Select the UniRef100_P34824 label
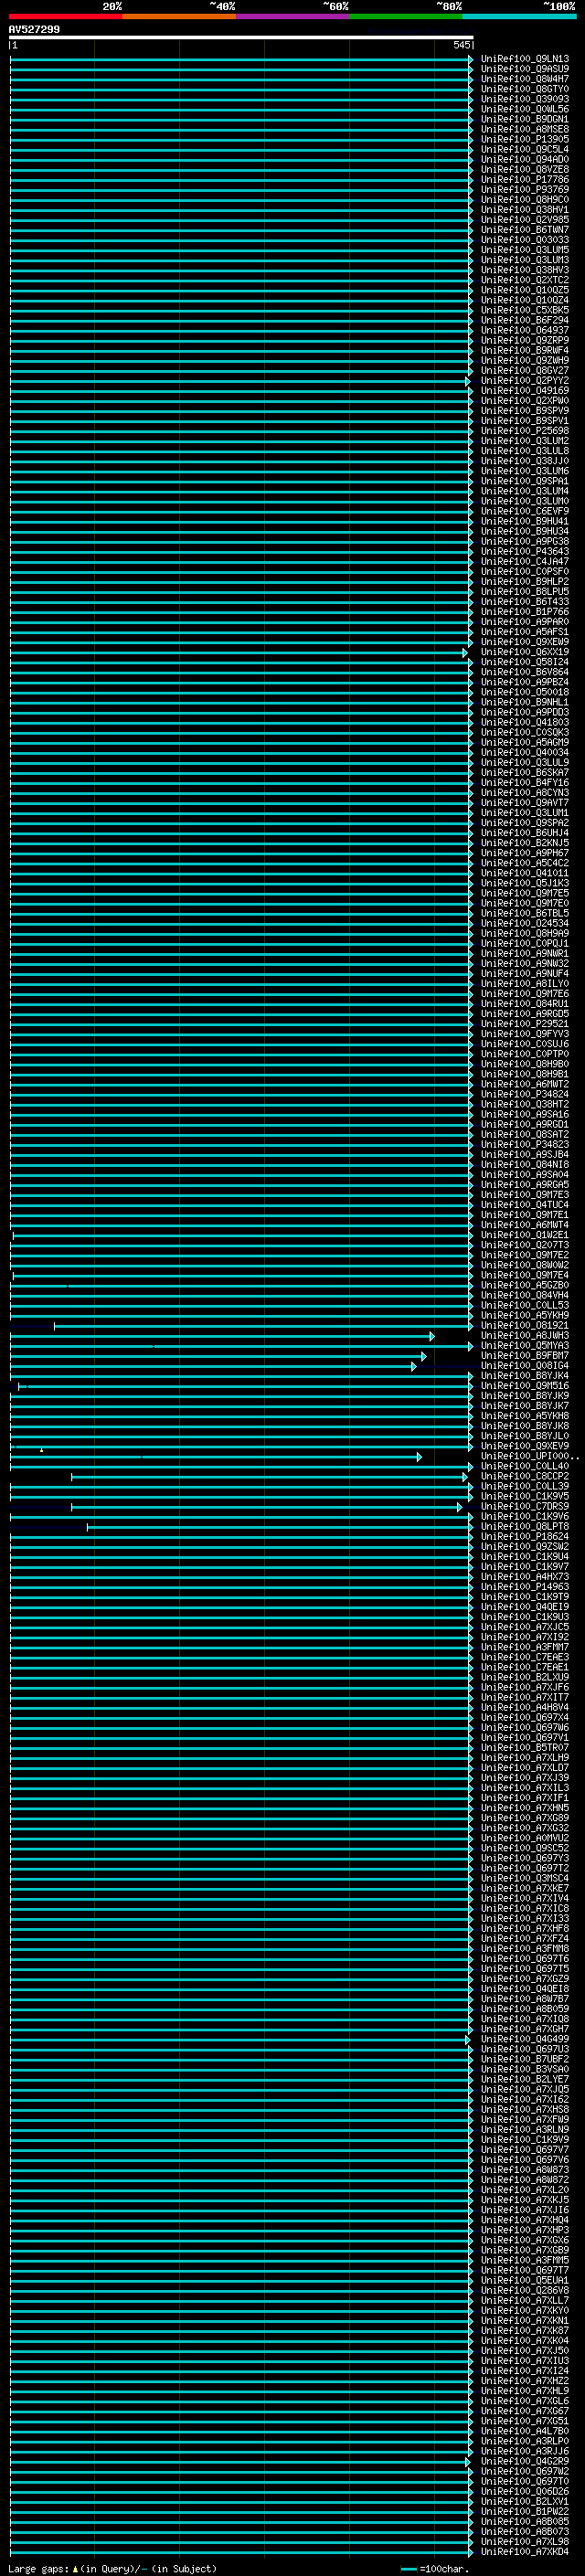The height and width of the screenshot is (2576, 585). [525, 1094]
